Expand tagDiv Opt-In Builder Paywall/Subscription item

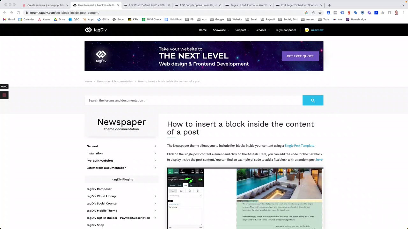(121, 218)
